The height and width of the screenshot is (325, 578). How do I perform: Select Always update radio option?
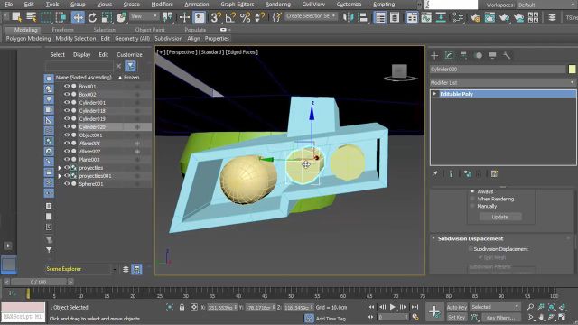pyautogui.click(x=472, y=191)
